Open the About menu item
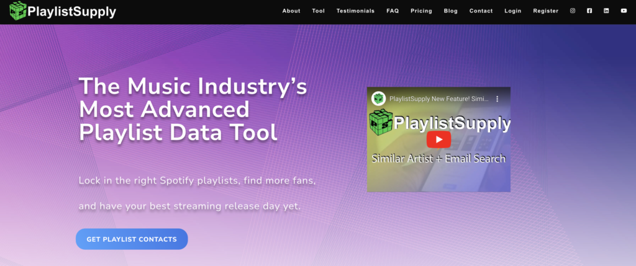 [291, 11]
